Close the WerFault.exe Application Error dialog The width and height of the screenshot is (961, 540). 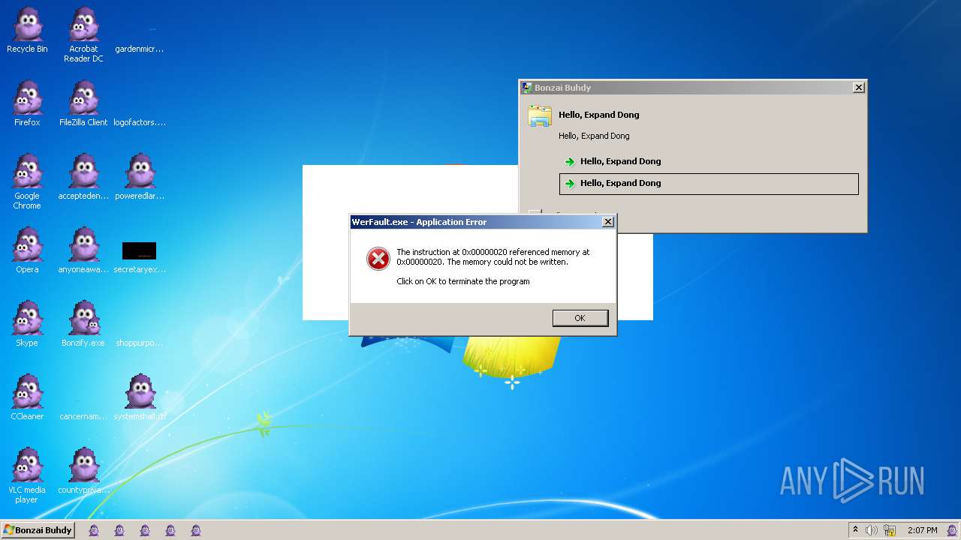[x=608, y=221]
